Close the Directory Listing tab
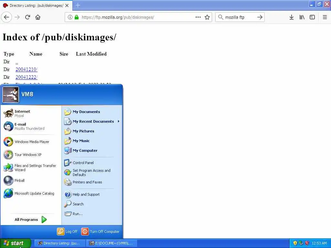The width and height of the screenshot is (331, 248). click(67, 5)
